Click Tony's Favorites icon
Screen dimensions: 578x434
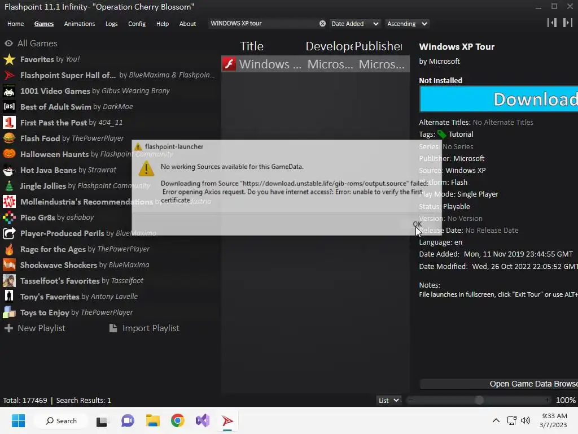pyautogui.click(x=9, y=296)
